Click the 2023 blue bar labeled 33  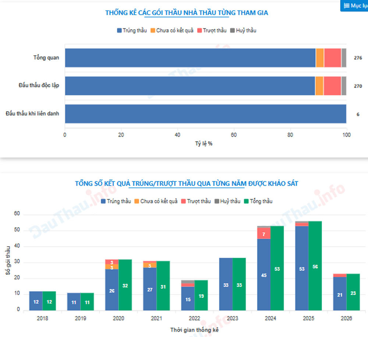[x=226, y=284]
